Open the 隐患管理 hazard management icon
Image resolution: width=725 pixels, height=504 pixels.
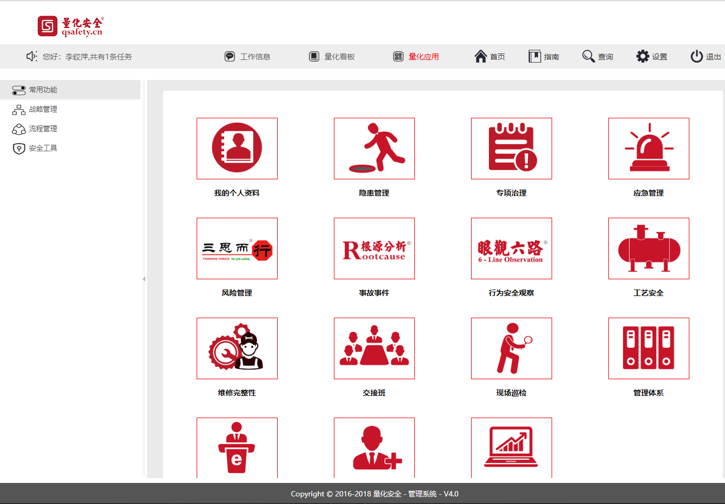pos(374,149)
